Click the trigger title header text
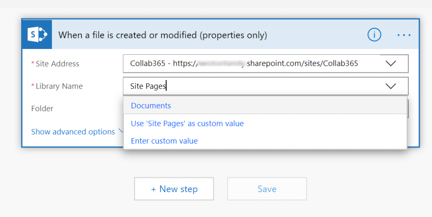The height and width of the screenshot is (217, 432). click(x=162, y=35)
